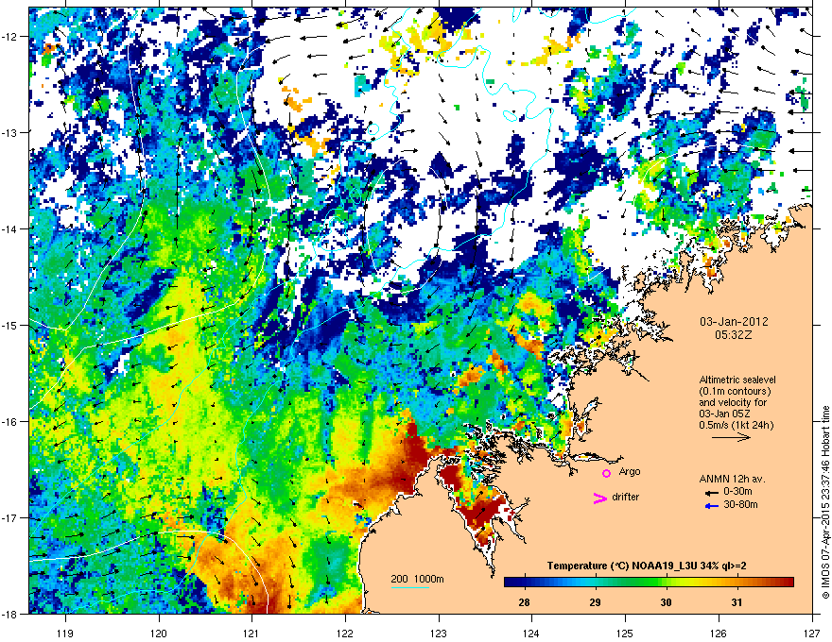This screenshot has width=832, height=642.
Task: Click the '30-80m' depth label
Action: [740, 504]
